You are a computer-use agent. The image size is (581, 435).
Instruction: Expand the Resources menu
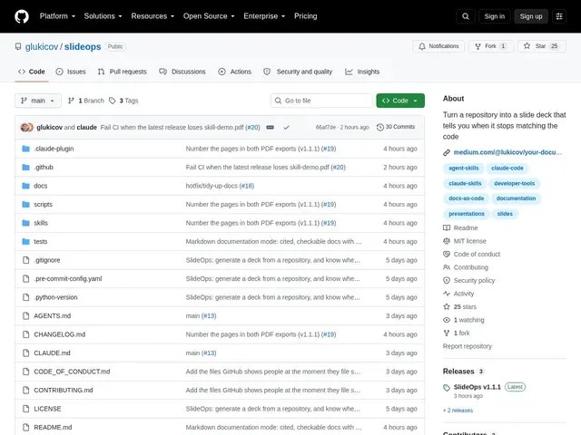(x=153, y=16)
